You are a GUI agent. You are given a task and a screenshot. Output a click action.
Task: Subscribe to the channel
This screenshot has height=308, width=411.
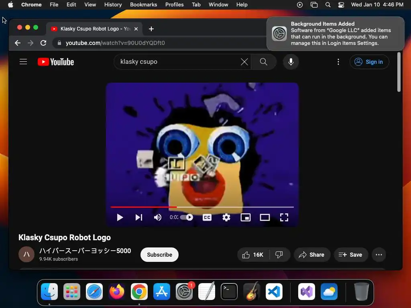[x=159, y=255]
